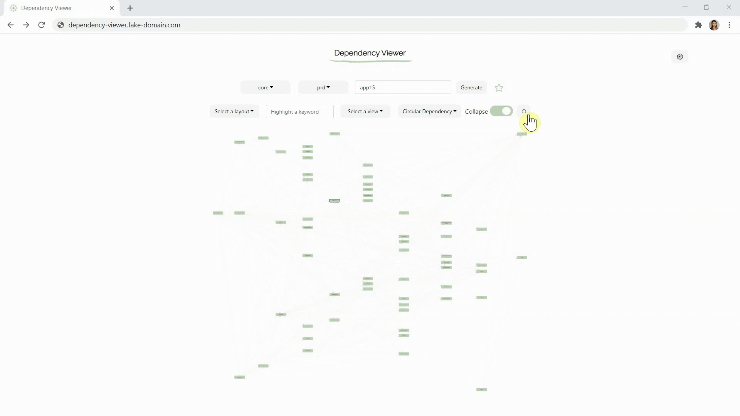Viewport: 740px width, 416px height.
Task: Click the star/bookmark icon next to Generate
Action: 499,87
